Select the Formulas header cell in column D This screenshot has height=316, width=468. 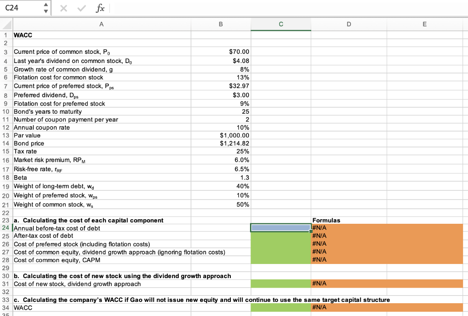point(349,220)
